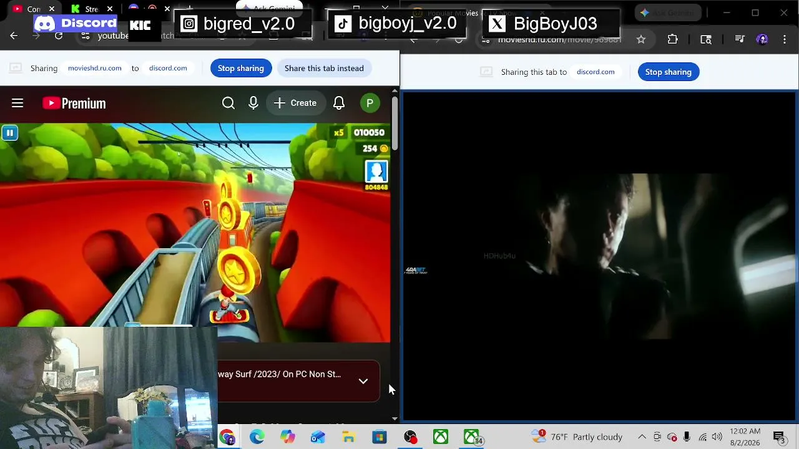The height and width of the screenshot is (449, 799).
Task: Go back in the left YouTube browser
Action: pyautogui.click(x=14, y=36)
